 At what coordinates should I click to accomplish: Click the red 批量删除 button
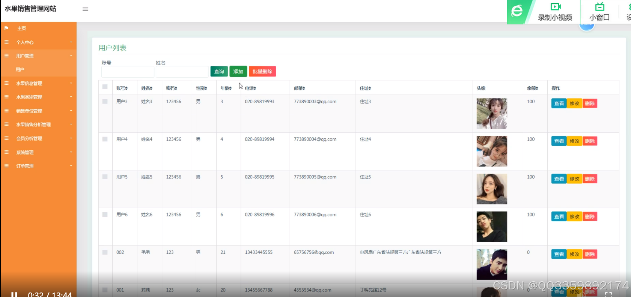pos(262,71)
